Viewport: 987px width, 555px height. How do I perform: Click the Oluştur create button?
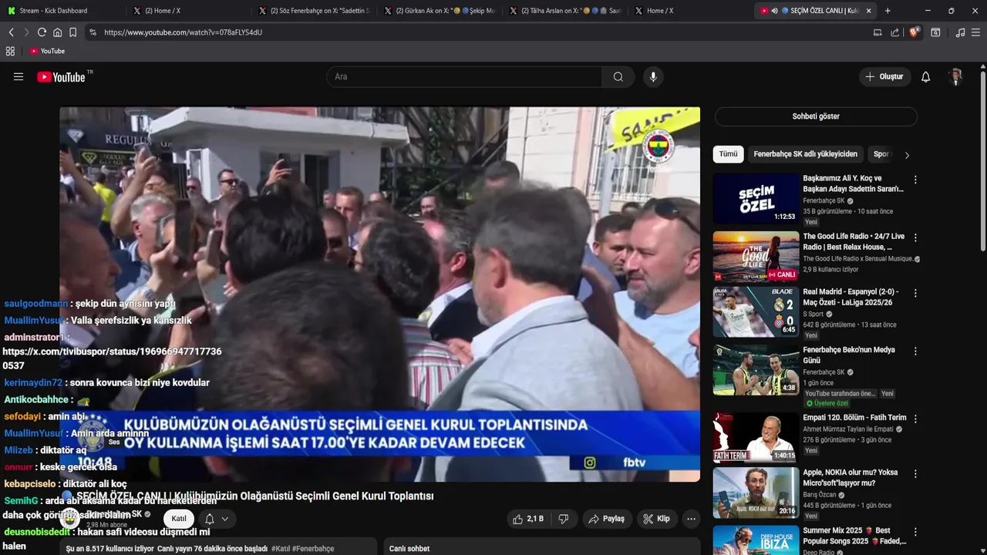click(884, 77)
